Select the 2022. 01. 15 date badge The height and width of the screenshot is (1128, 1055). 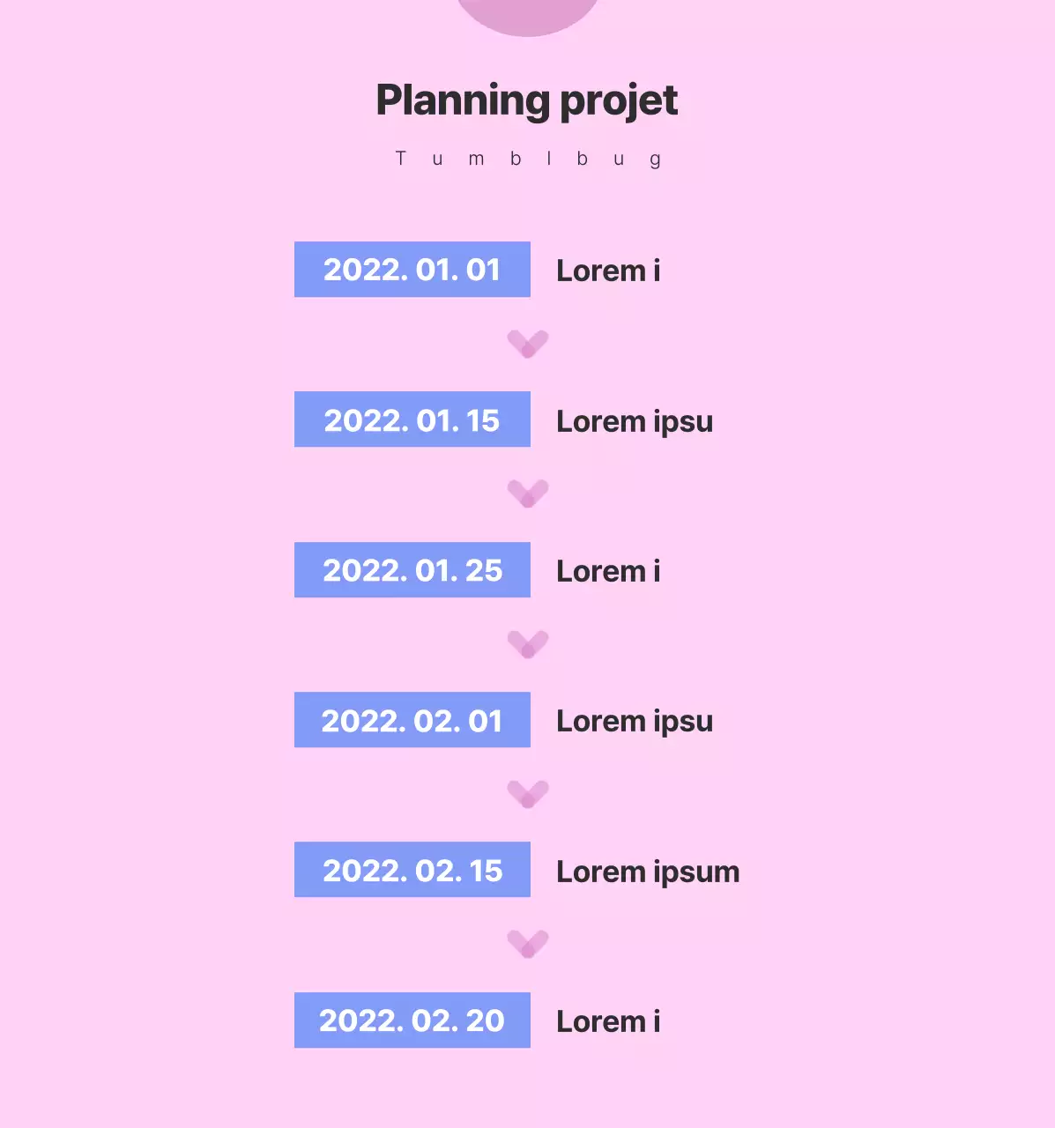coord(412,419)
